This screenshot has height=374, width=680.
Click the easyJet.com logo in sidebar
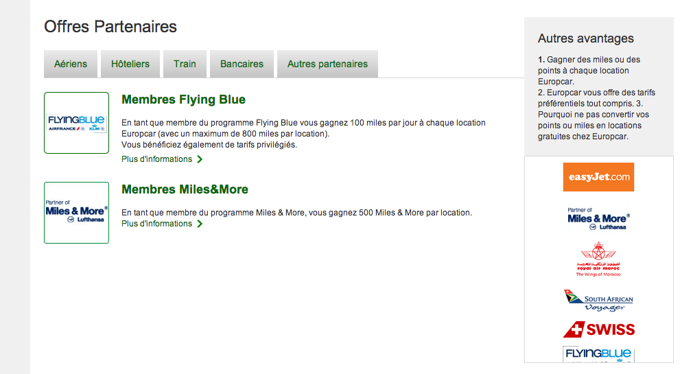click(x=598, y=177)
